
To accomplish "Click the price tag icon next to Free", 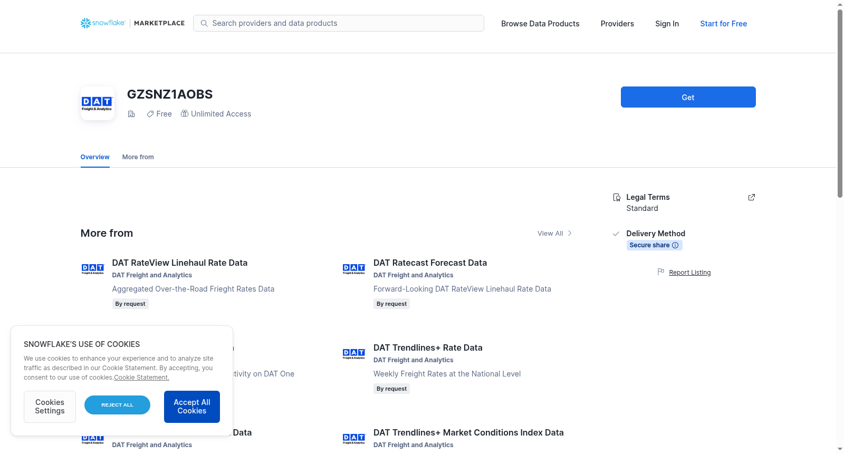I will click(x=150, y=114).
